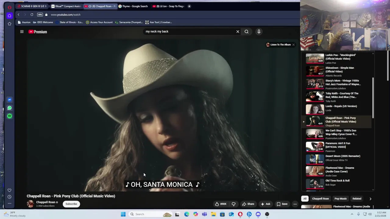Play Old Time Rock & Roll Bob Seger

pyautogui.click(x=337, y=184)
